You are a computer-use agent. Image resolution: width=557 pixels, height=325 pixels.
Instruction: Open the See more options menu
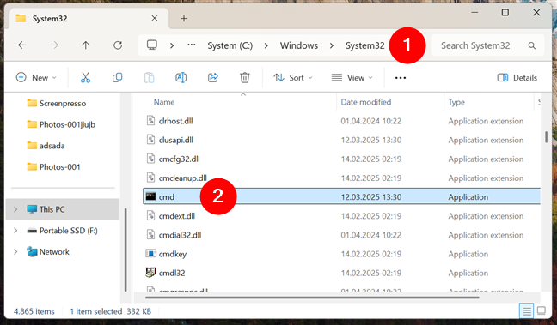[401, 78]
